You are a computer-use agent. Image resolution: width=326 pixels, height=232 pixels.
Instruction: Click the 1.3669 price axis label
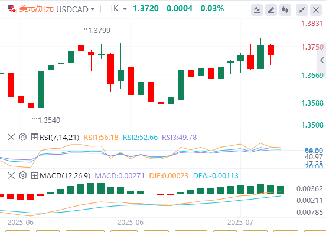[x=312, y=75]
